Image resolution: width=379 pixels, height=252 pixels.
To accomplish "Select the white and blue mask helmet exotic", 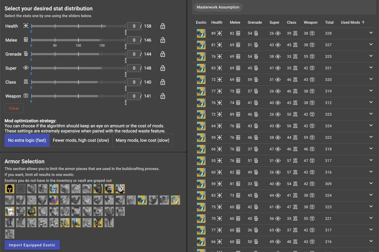I will coord(54,189).
